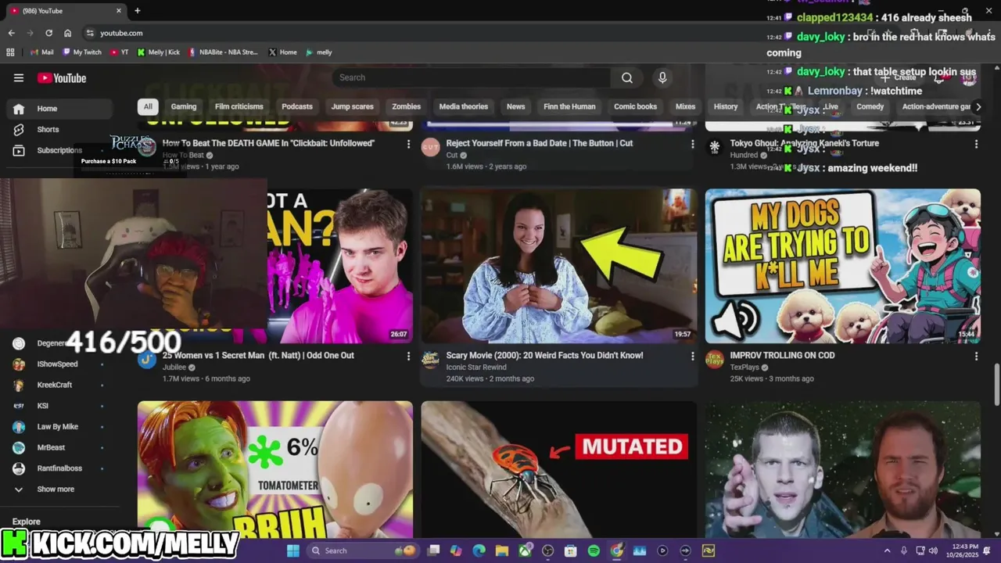Screen dimensions: 1001x563
Task: Select the Film criticisms chip
Action: click(x=239, y=106)
